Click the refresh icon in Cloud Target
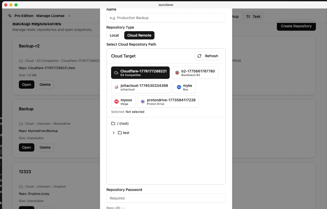 point(199,56)
